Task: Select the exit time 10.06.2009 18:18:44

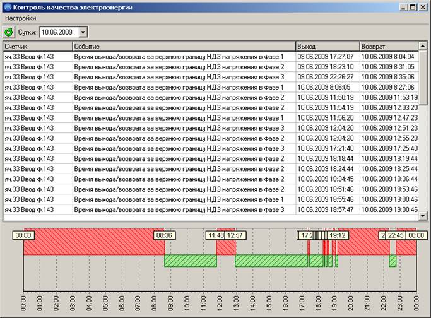Action: pyautogui.click(x=326, y=158)
